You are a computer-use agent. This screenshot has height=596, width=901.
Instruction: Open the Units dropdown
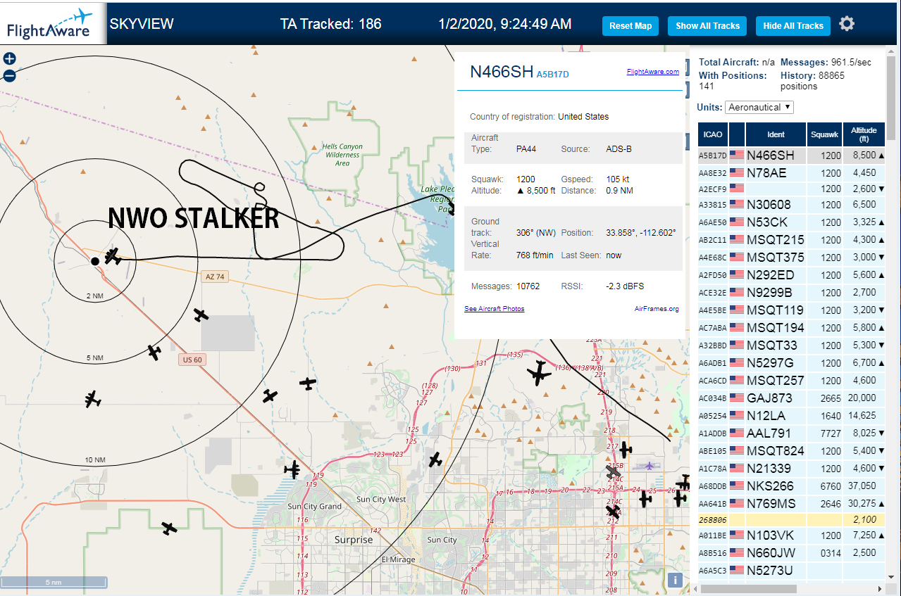759,107
